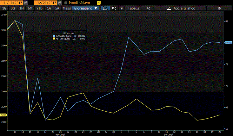This screenshot has height=136, width=233.
Task: Click the yellow AST IM Equity legend swatch
Action: [x=54, y=39]
